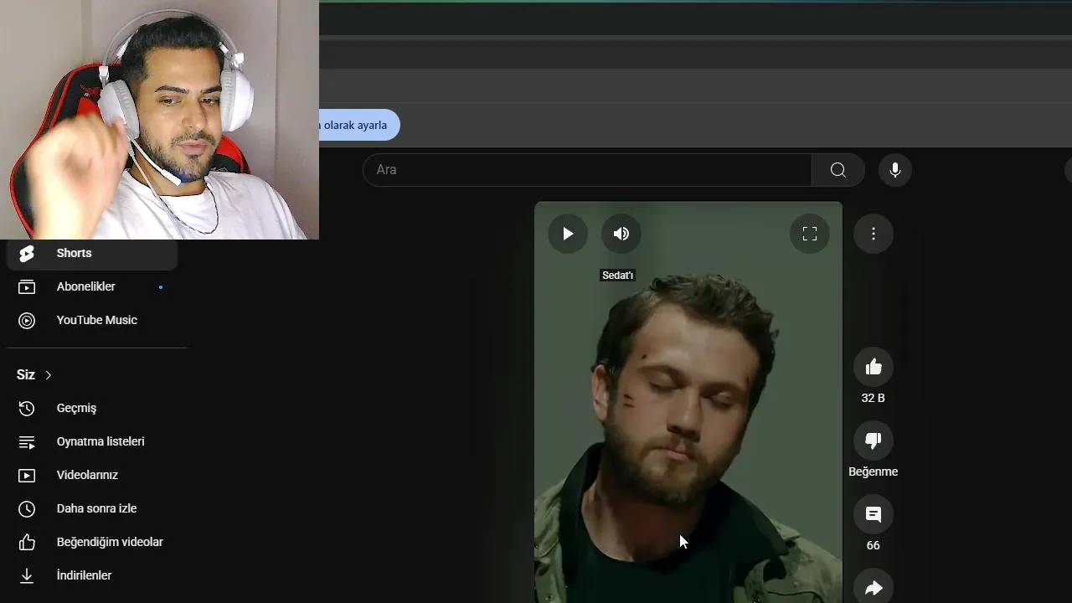Image resolution: width=1072 pixels, height=603 pixels.
Task: Like the Short with thumbs up
Action: (x=874, y=367)
